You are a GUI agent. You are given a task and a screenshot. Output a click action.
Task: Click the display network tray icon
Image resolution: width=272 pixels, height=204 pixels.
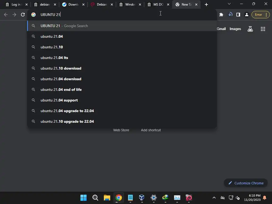point(231,198)
